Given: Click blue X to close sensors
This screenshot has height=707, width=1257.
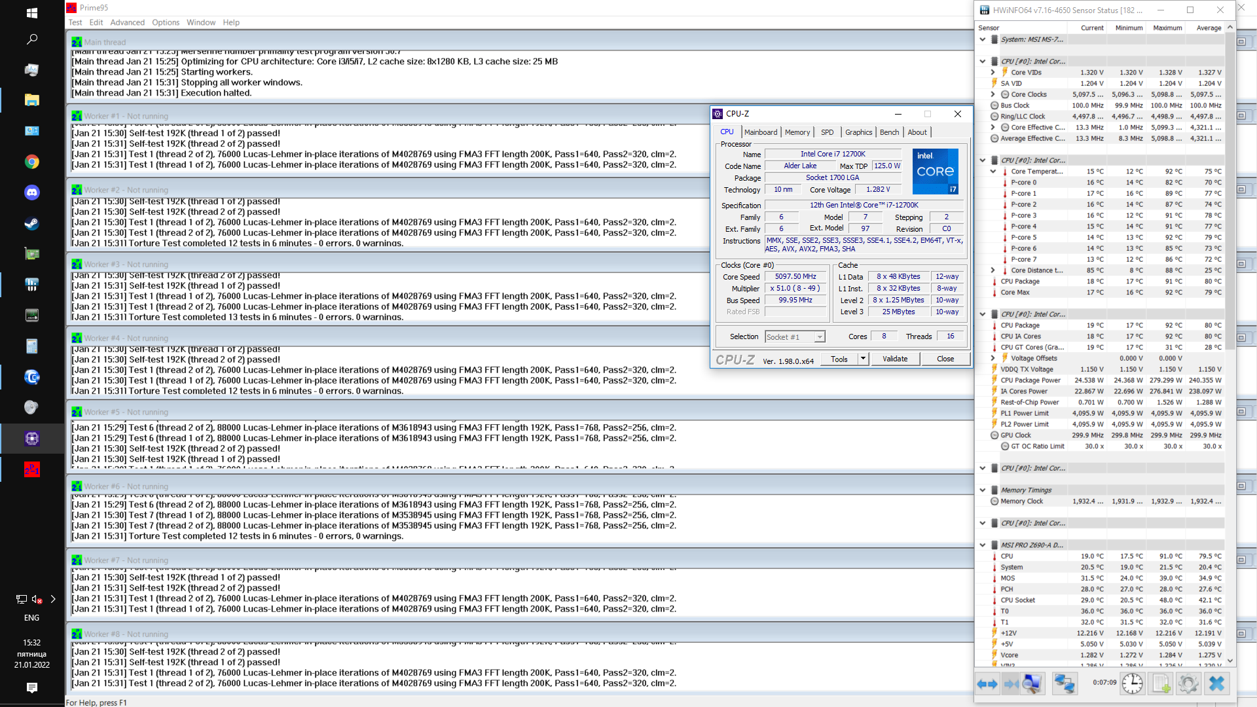Looking at the screenshot, I should (x=1216, y=684).
